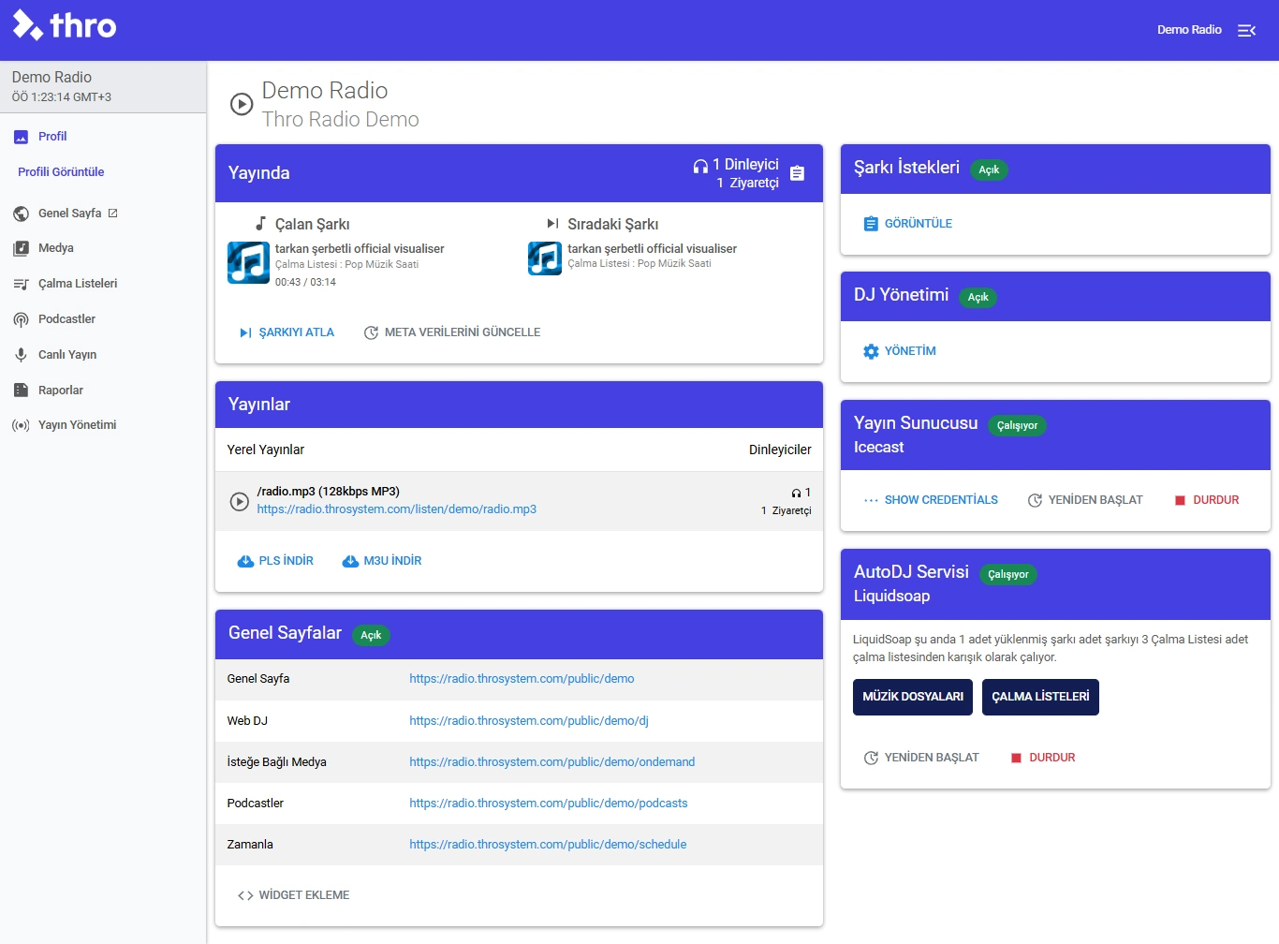Open ÇALMA LİSTELERİ button in AutoDJ panel
Screen dimensions: 1279x944
tap(1040, 697)
